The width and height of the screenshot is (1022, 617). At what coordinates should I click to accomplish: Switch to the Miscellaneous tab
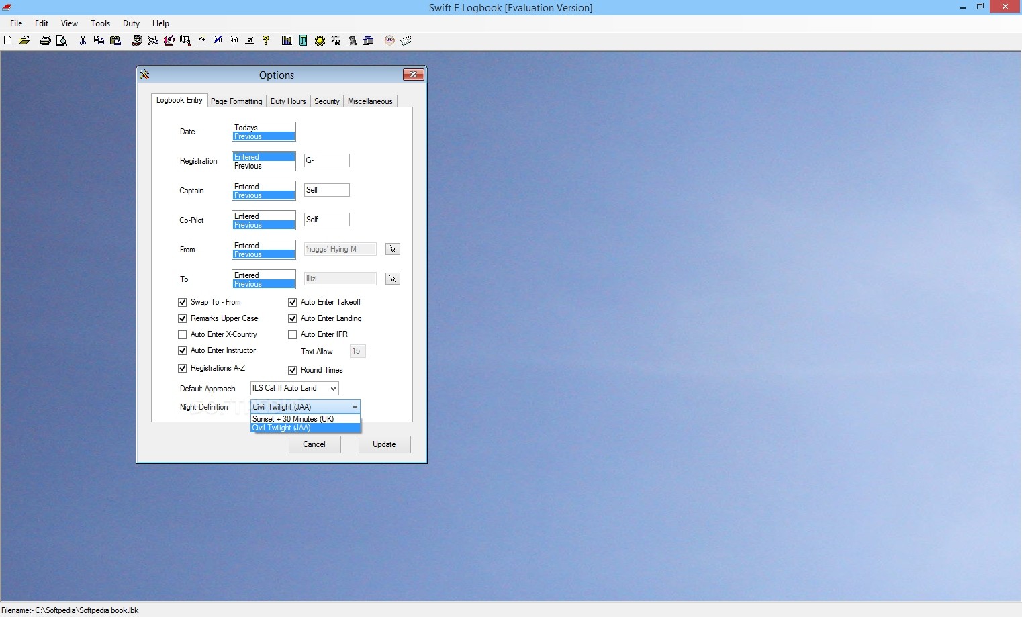[x=370, y=101]
